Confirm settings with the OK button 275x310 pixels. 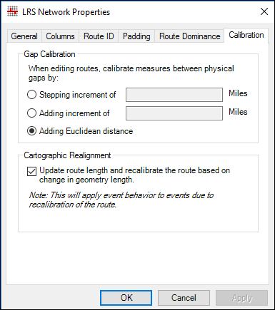pos(126,298)
